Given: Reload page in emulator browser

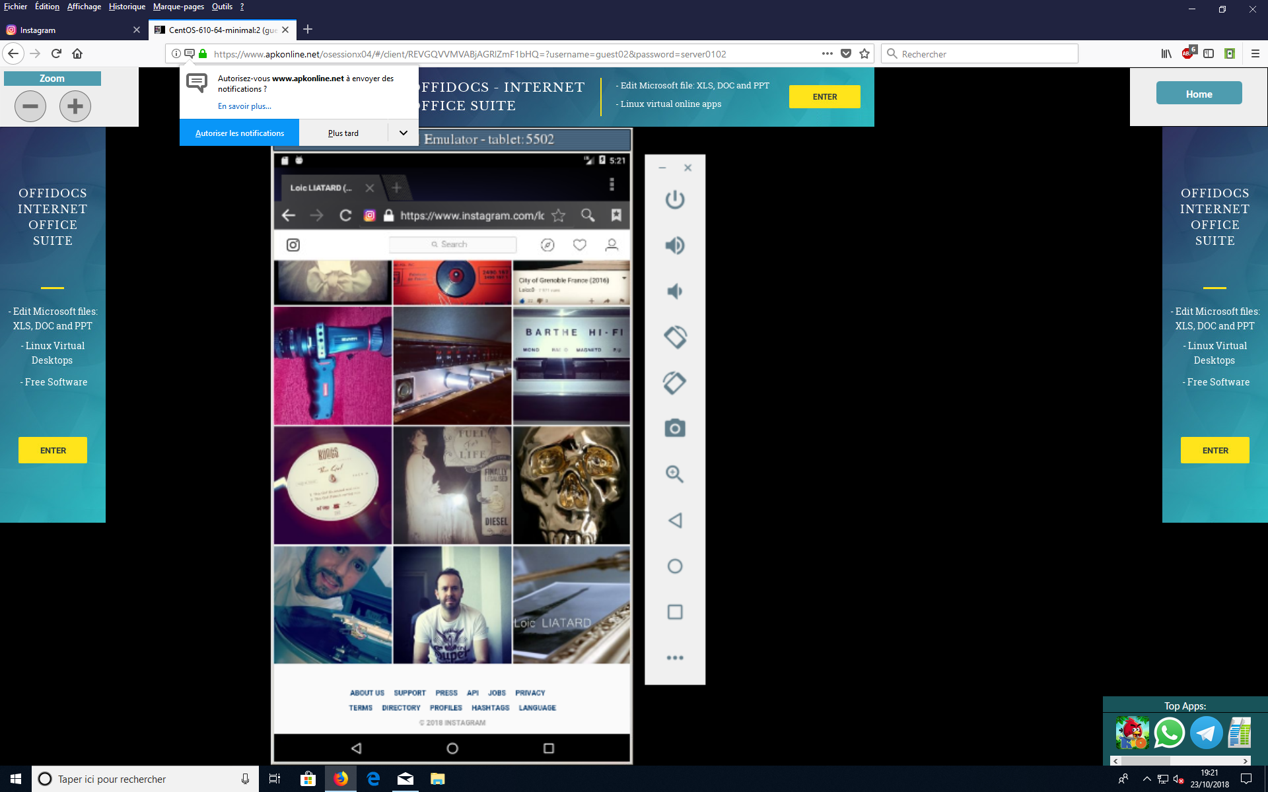Looking at the screenshot, I should pyautogui.click(x=345, y=215).
